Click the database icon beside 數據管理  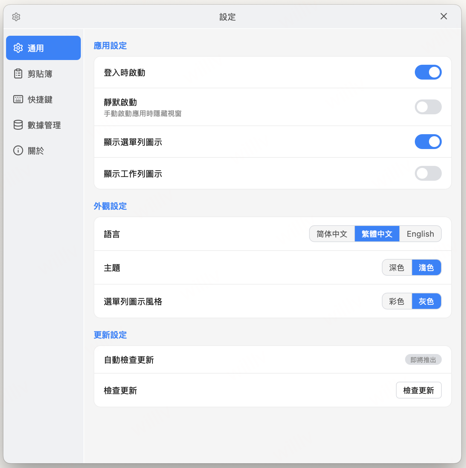[18, 125]
